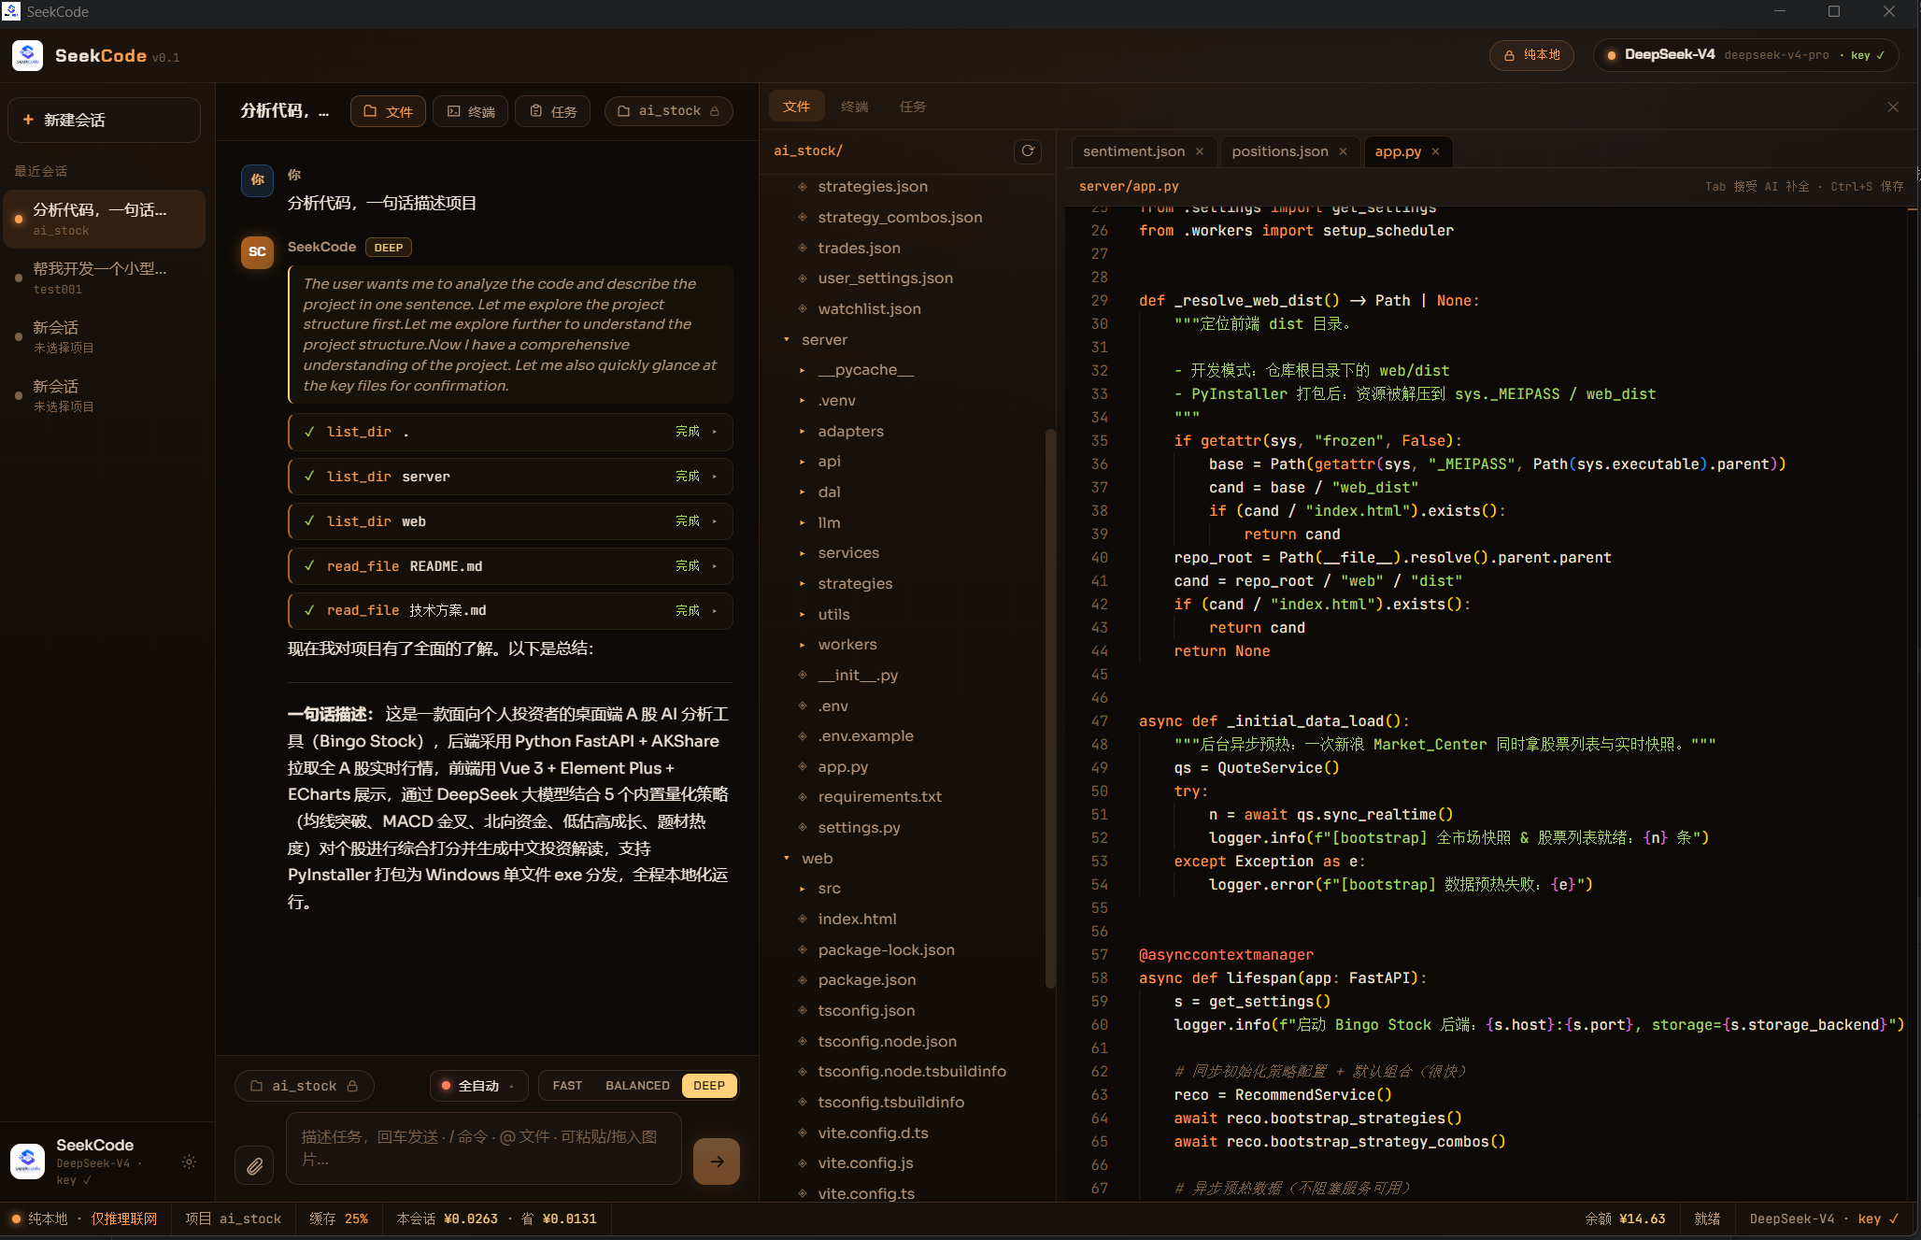Open the 终端 toolbar button
Image resolution: width=1921 pixels, height=1240 pixels.
[471, 111]
